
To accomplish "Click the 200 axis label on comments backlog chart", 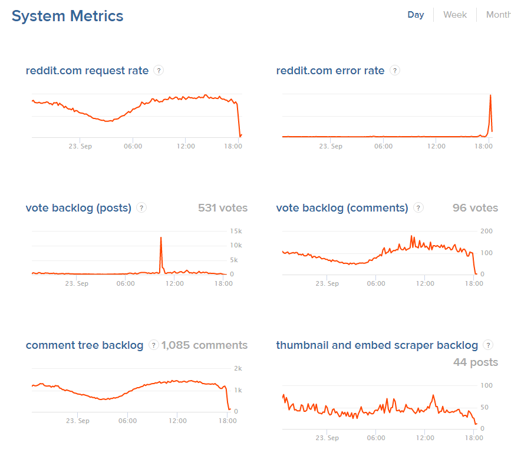I will [x=486, y=231].
